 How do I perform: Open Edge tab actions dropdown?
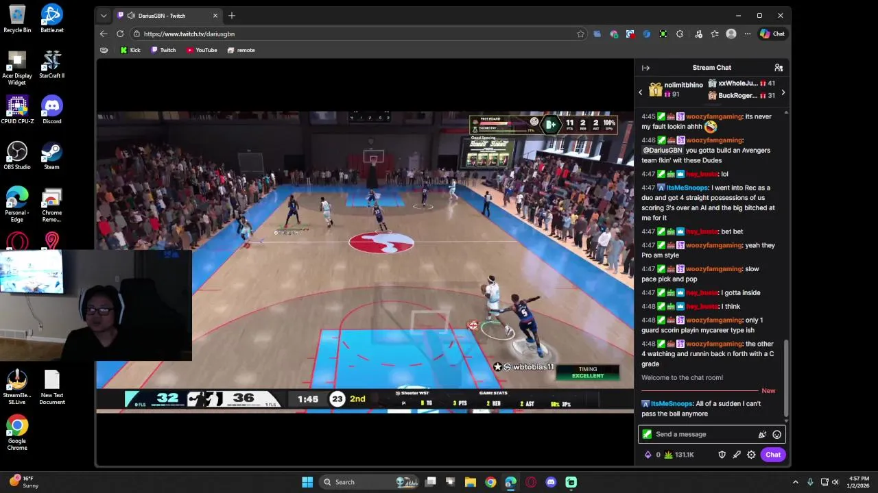(x=104, y=15)
